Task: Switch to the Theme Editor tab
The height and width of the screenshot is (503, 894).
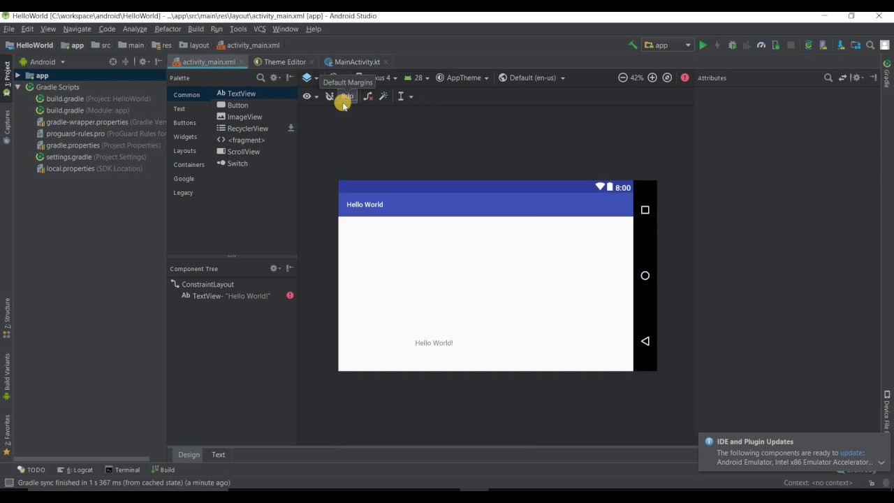Action: coord(284,62)
